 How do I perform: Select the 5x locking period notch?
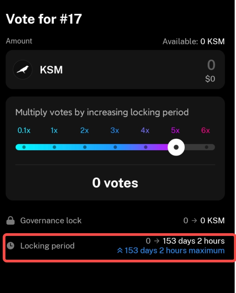coord(176,147)
